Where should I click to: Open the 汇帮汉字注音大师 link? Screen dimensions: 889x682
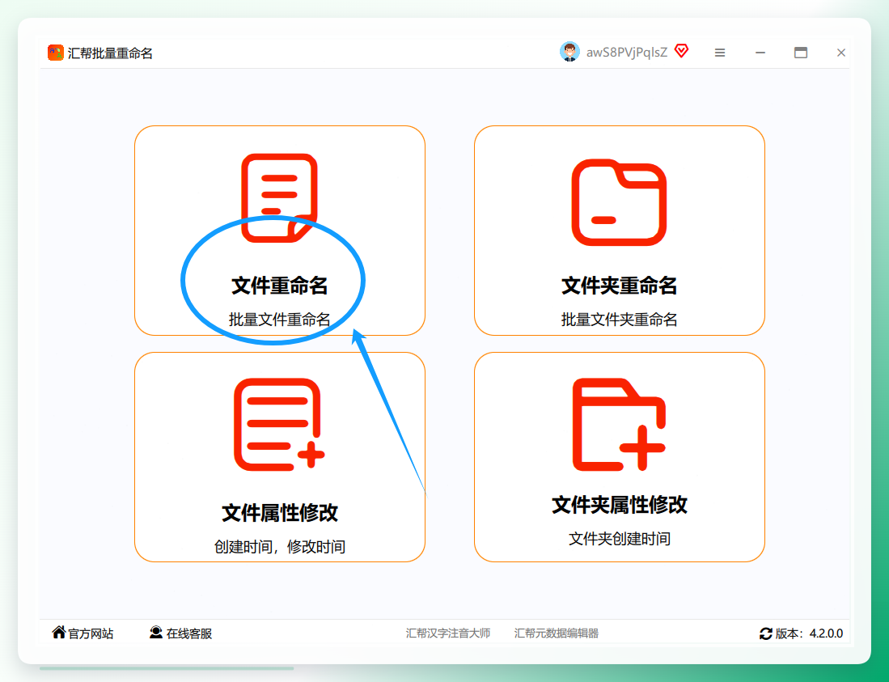(448, 633)
